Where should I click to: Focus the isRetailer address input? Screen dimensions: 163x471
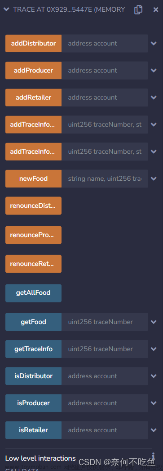105,430
